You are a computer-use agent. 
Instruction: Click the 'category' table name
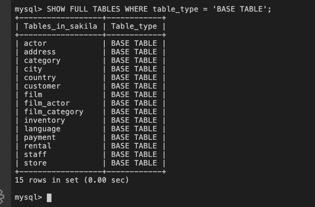42,60
